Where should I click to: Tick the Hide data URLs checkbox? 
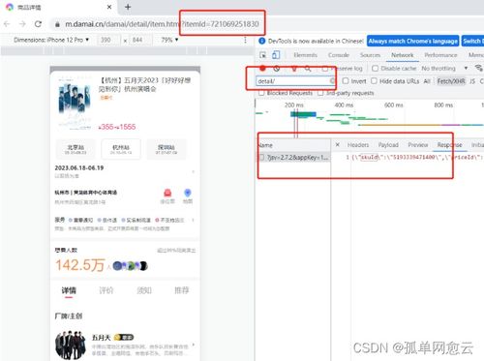374,81
